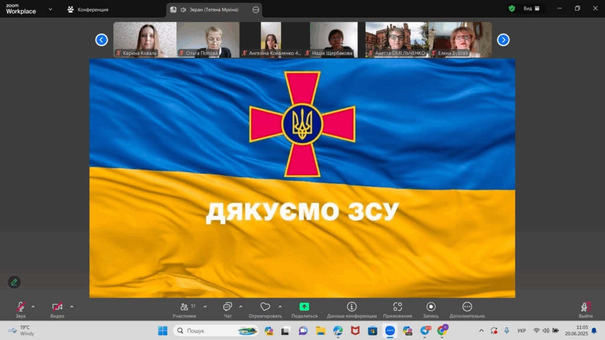605x340 pixels.
Task: Show previous participants with the left arrow
Action: (x=102, y=40)
